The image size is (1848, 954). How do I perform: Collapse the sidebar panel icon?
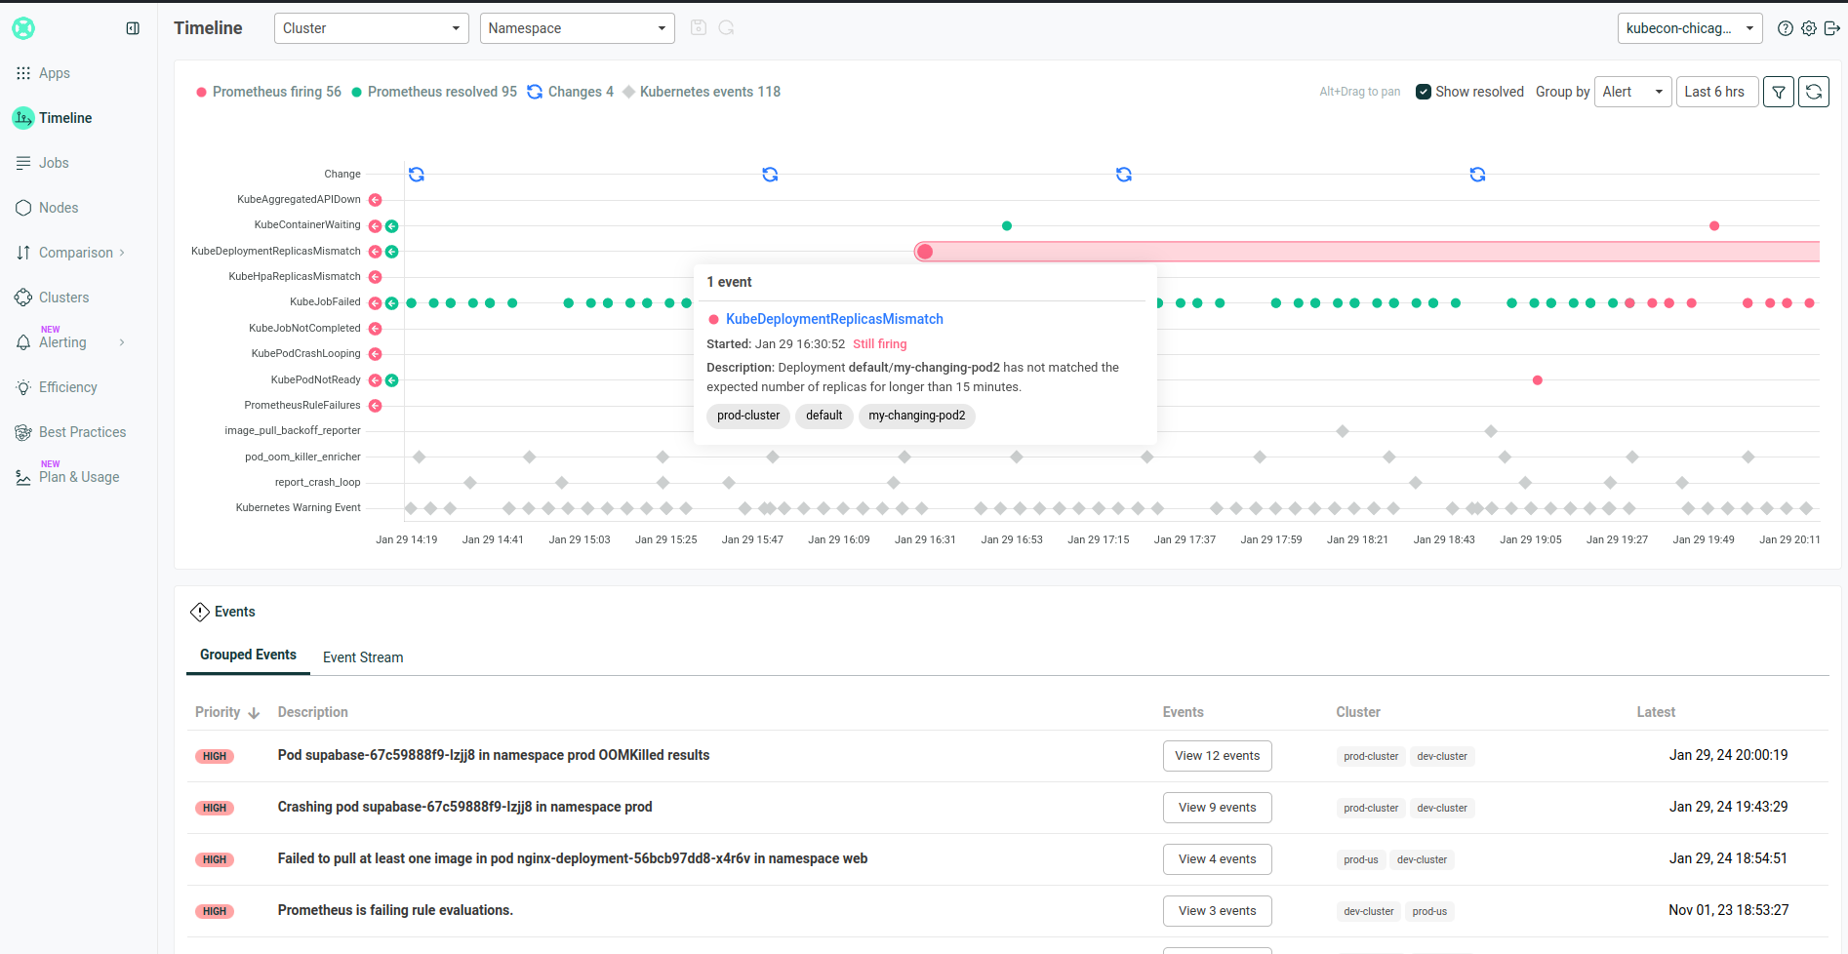pos(133,28)
